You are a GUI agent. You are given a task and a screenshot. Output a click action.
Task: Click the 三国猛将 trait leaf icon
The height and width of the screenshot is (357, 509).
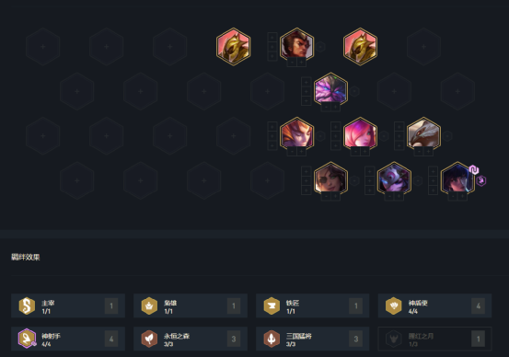coord(272,339)
